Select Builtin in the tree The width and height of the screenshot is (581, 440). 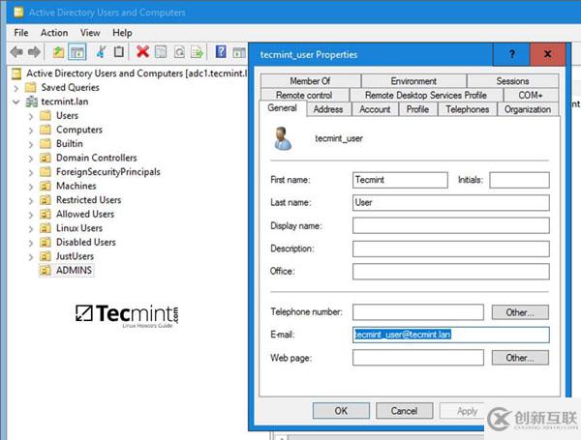[70, 143]
